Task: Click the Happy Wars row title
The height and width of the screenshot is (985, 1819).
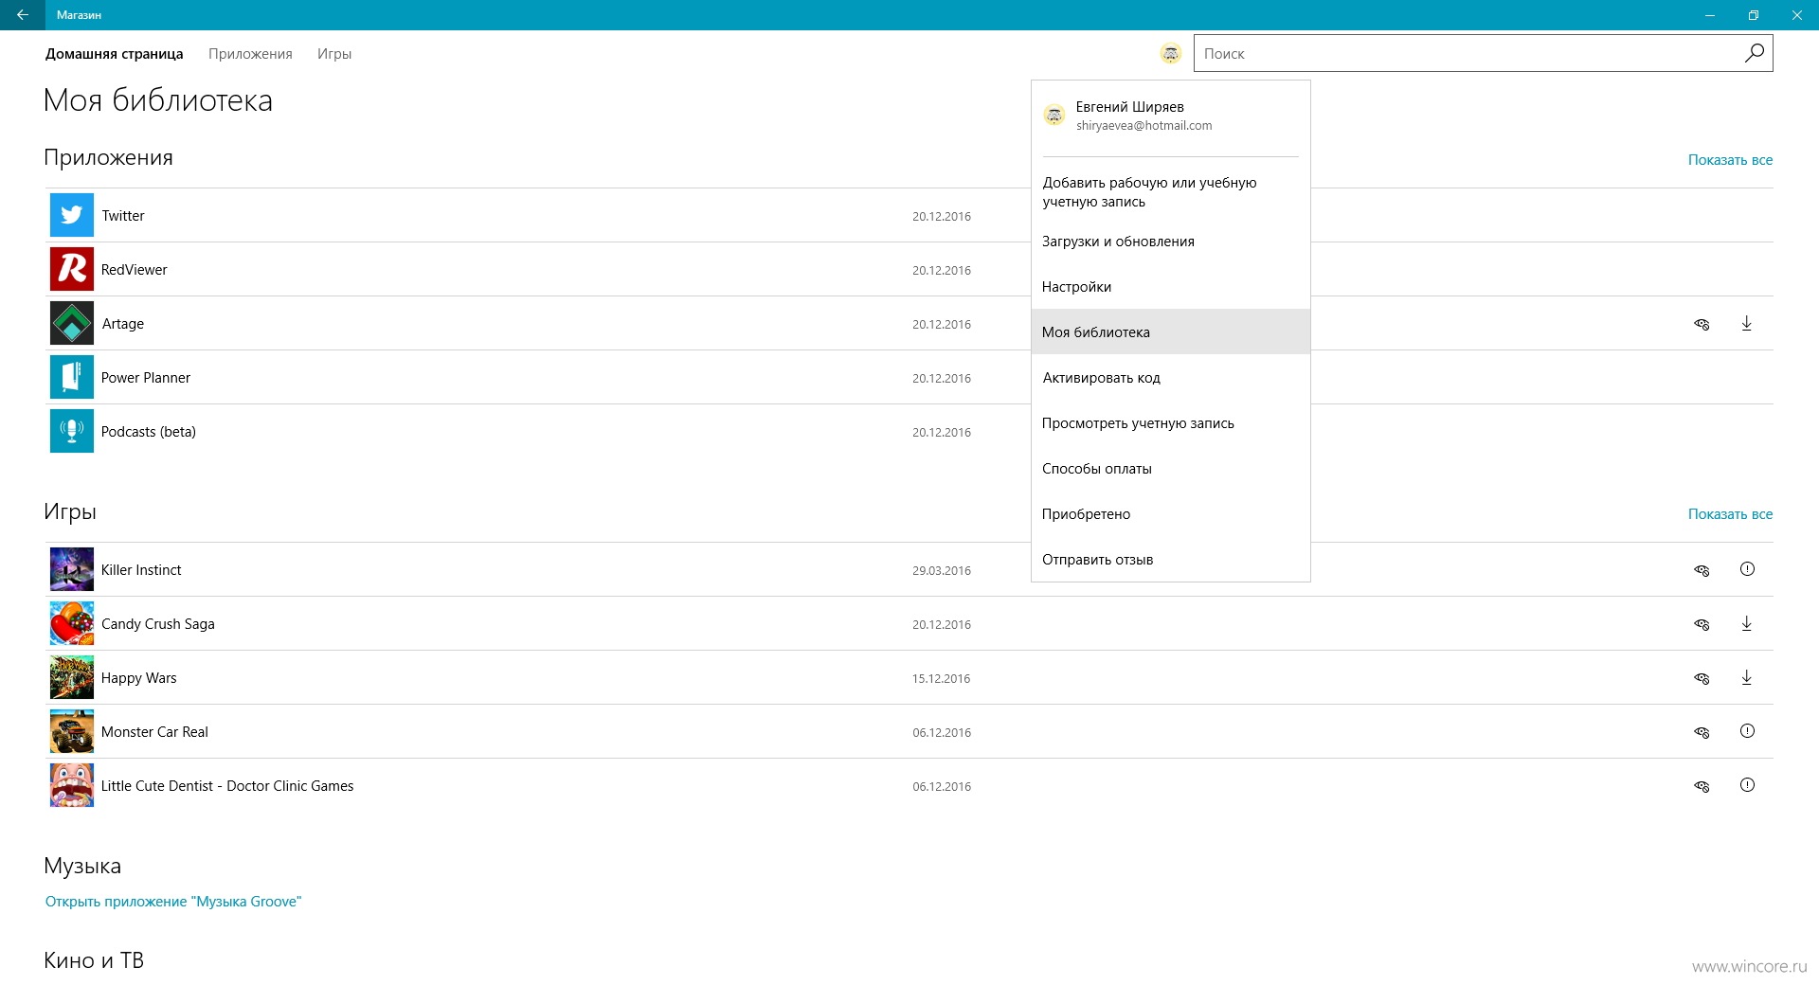Action: pos(139,678)
